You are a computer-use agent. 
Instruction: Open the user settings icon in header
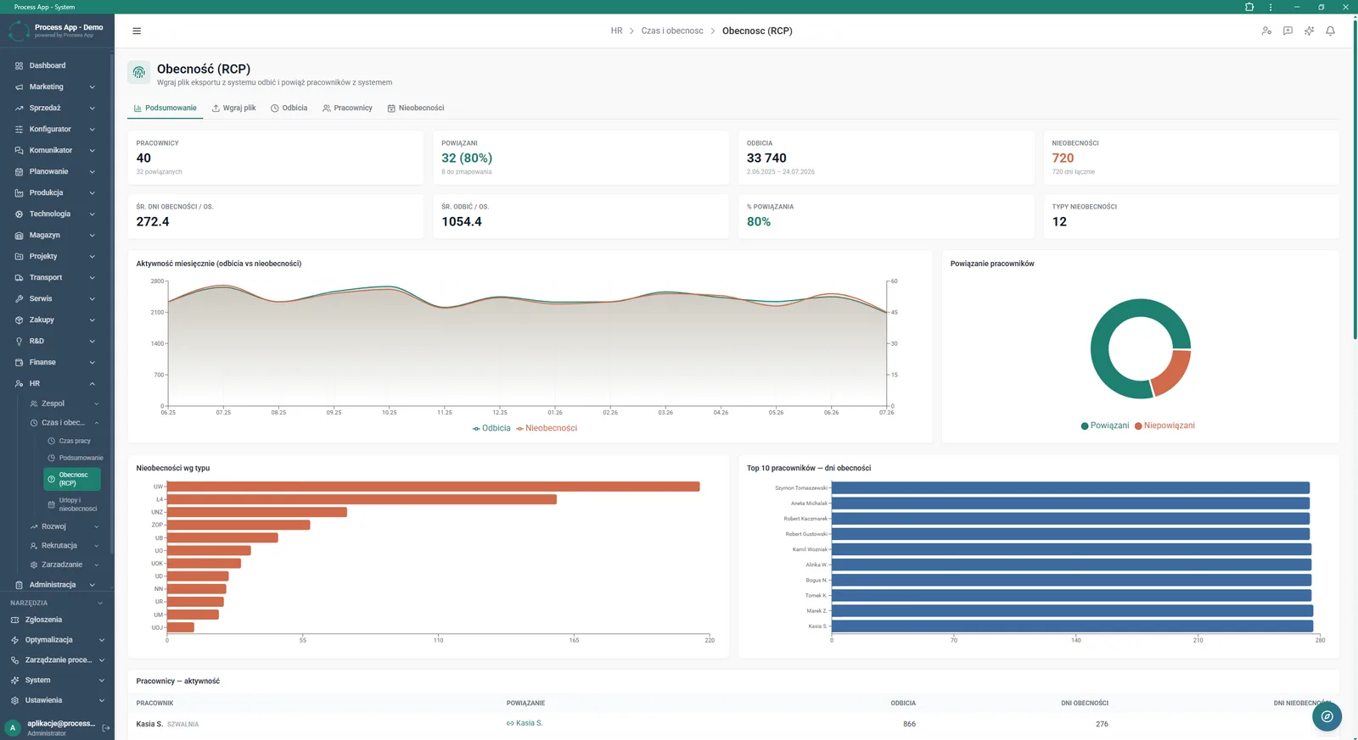pos(1266,31)
